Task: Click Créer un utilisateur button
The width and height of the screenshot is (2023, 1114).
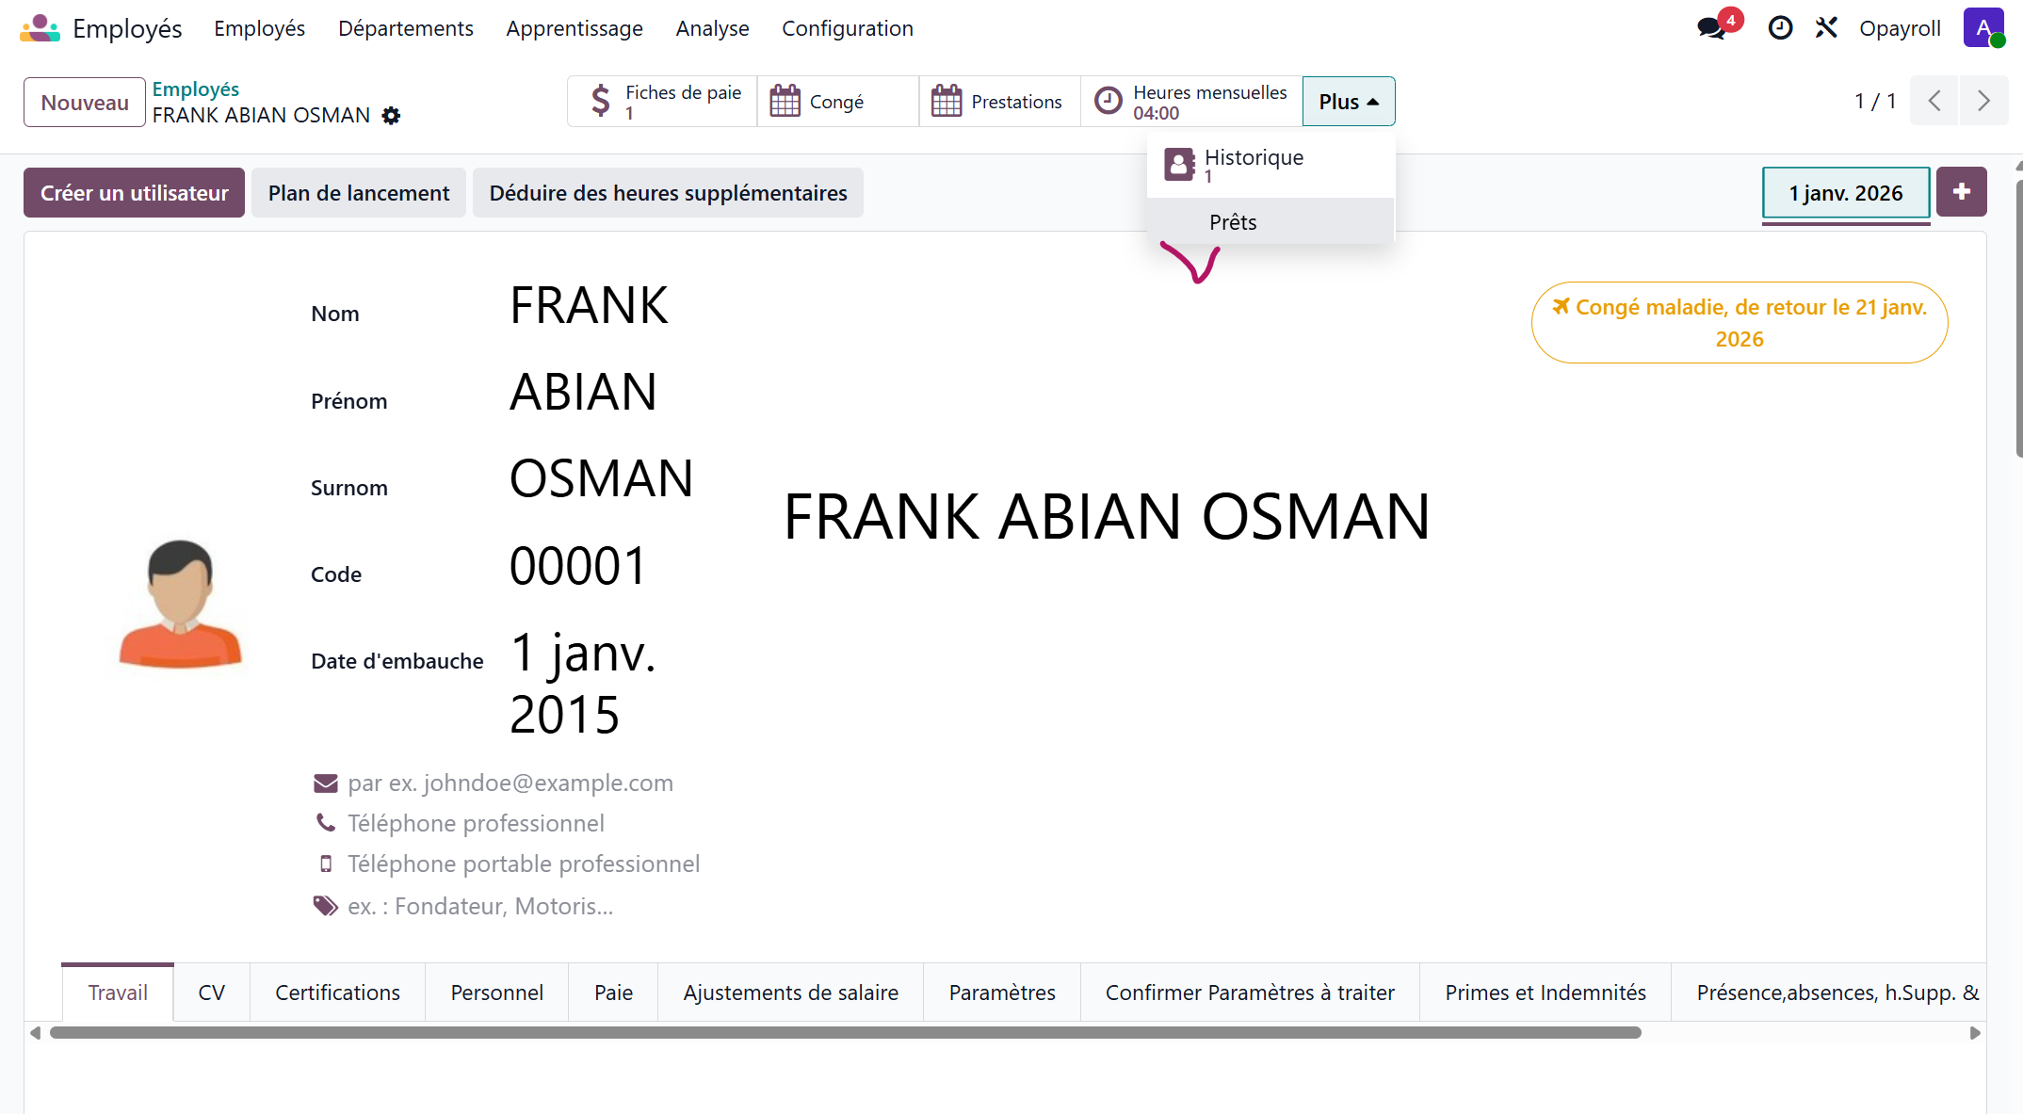Action: click(134, 193)
